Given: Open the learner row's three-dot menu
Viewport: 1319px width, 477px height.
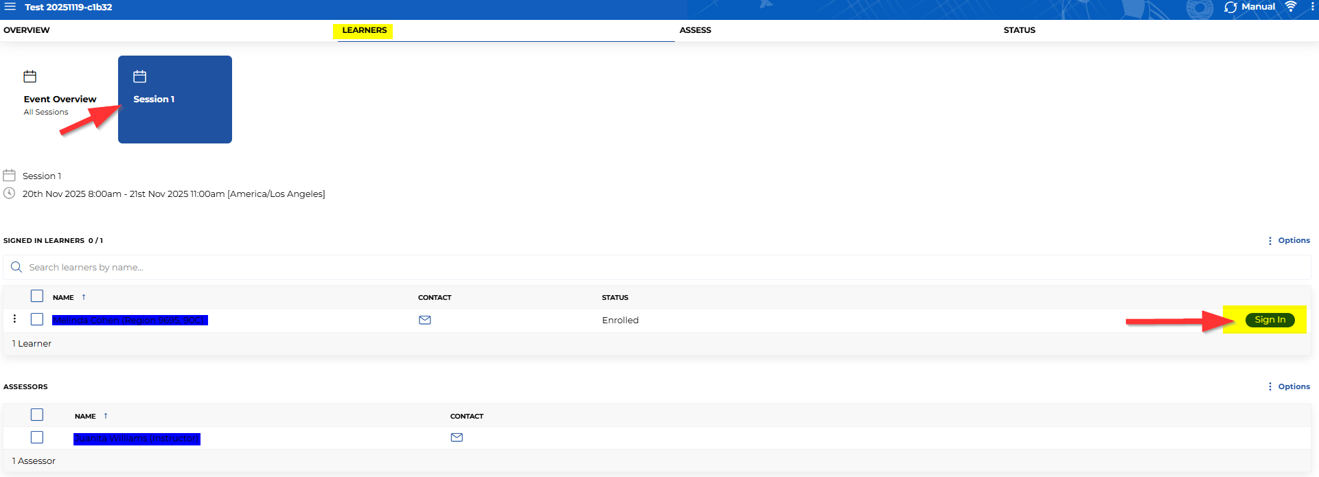Looking at the screenshot, I should point(14,319).
